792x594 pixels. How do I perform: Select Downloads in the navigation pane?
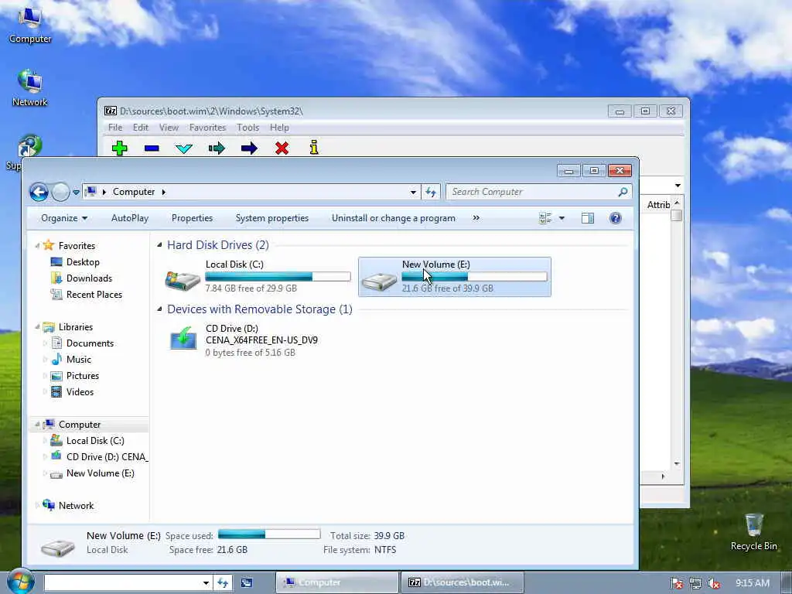point(89,278)
